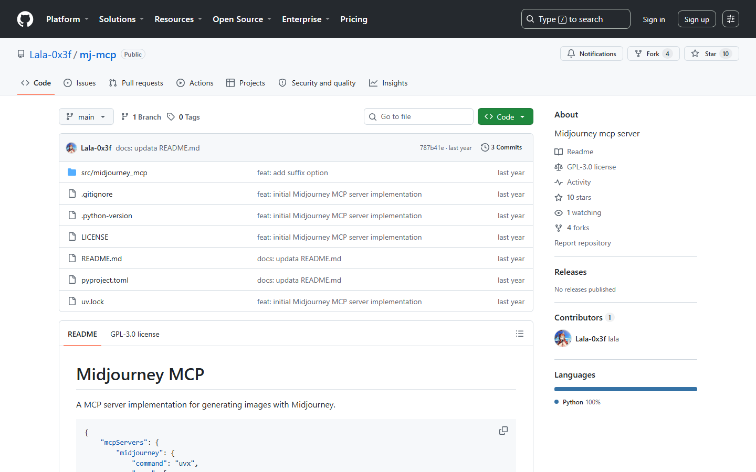Click the fork icon beside 4 forks

pos(559,228)
